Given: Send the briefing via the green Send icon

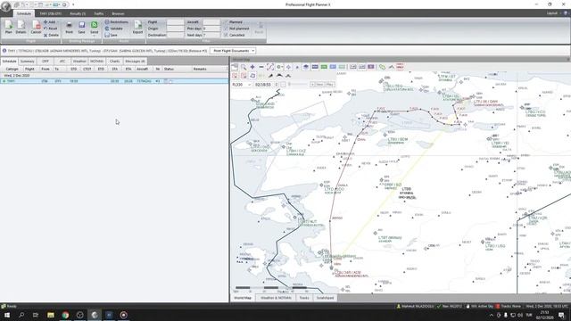Looking at the screenshot, I should [94, 26].
